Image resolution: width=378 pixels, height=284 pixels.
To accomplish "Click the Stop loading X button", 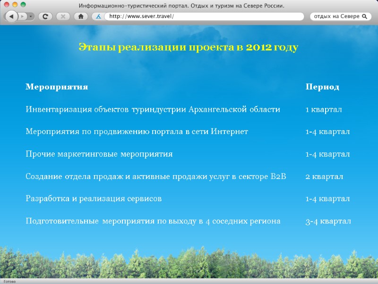I will [63, 17].
